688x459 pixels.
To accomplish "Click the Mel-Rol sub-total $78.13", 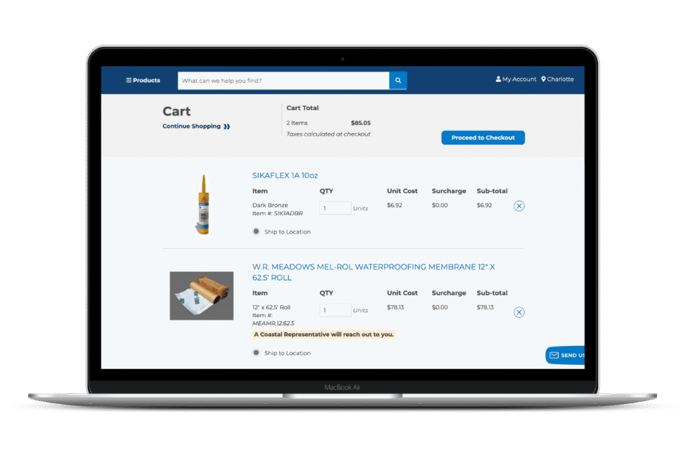I will pyautogui.click(x=485, y=308).
